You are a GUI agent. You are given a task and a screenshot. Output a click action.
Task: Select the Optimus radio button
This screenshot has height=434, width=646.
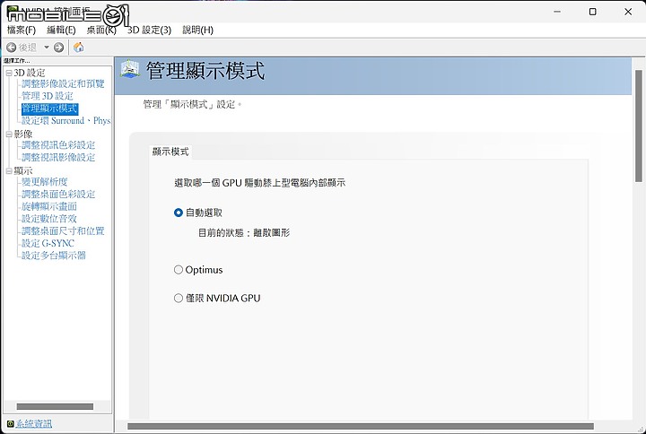tap(179, 270)
